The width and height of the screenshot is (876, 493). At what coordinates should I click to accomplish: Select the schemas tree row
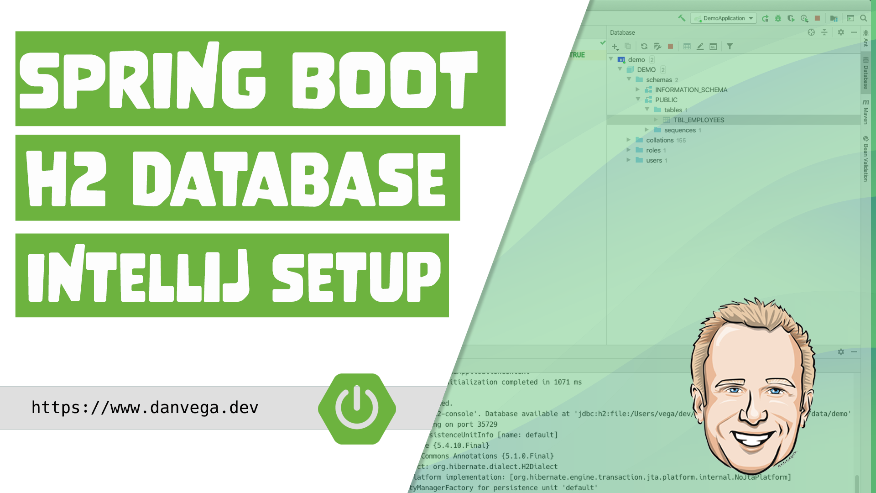point(734,79)
